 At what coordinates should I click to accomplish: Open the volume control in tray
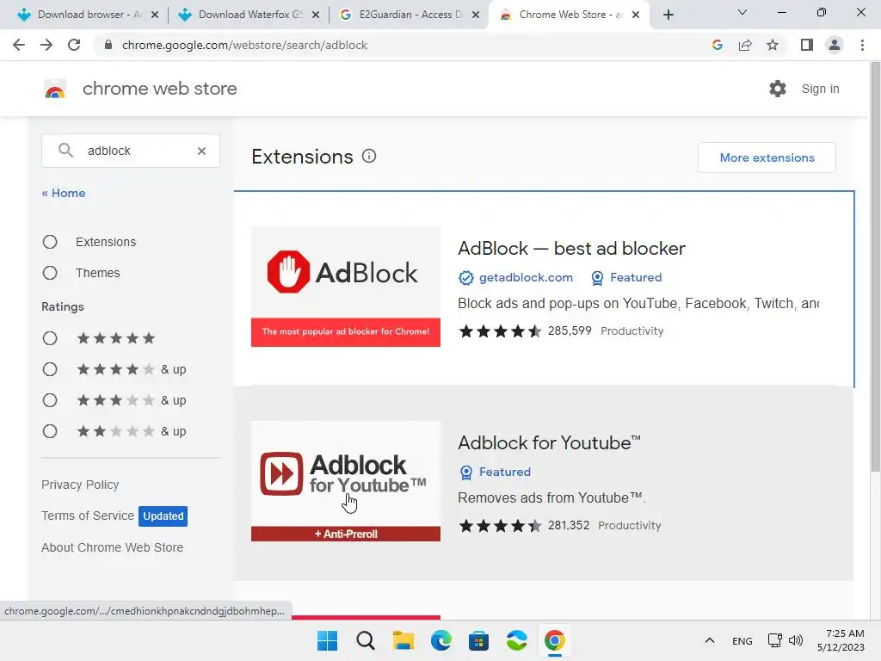[x=796, y=640]
